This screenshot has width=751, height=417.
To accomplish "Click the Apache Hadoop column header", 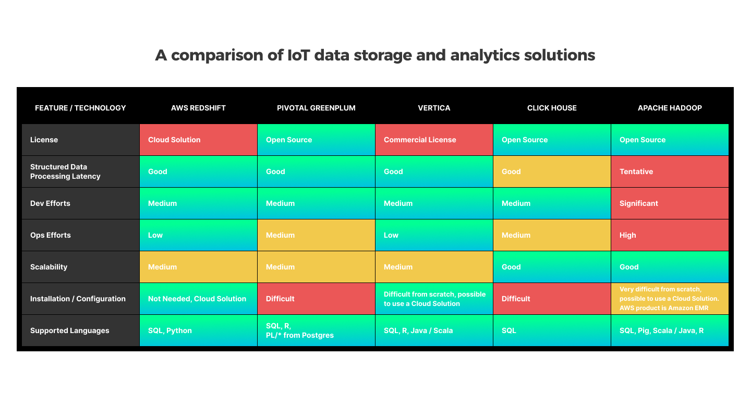I will tap(670, 108).
